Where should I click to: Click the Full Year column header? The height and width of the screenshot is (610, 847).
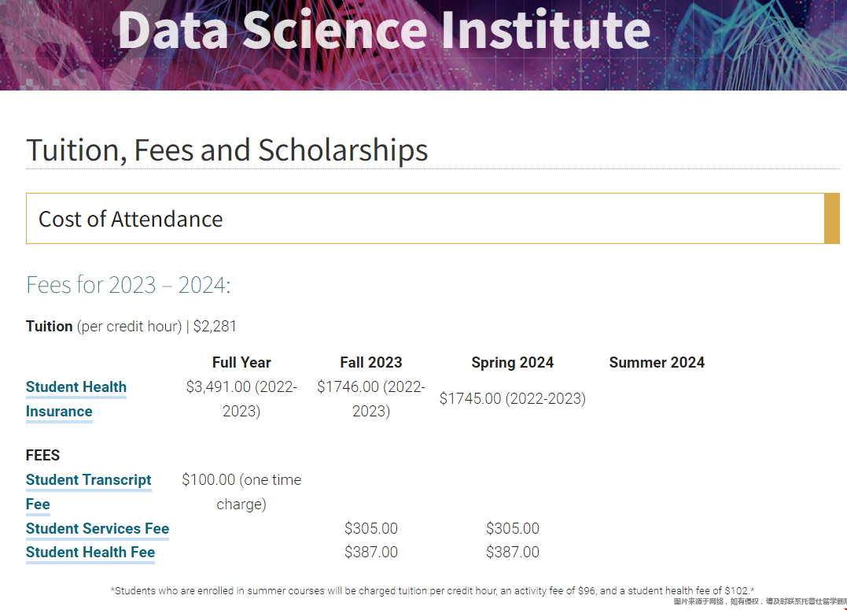click(241, 362)
